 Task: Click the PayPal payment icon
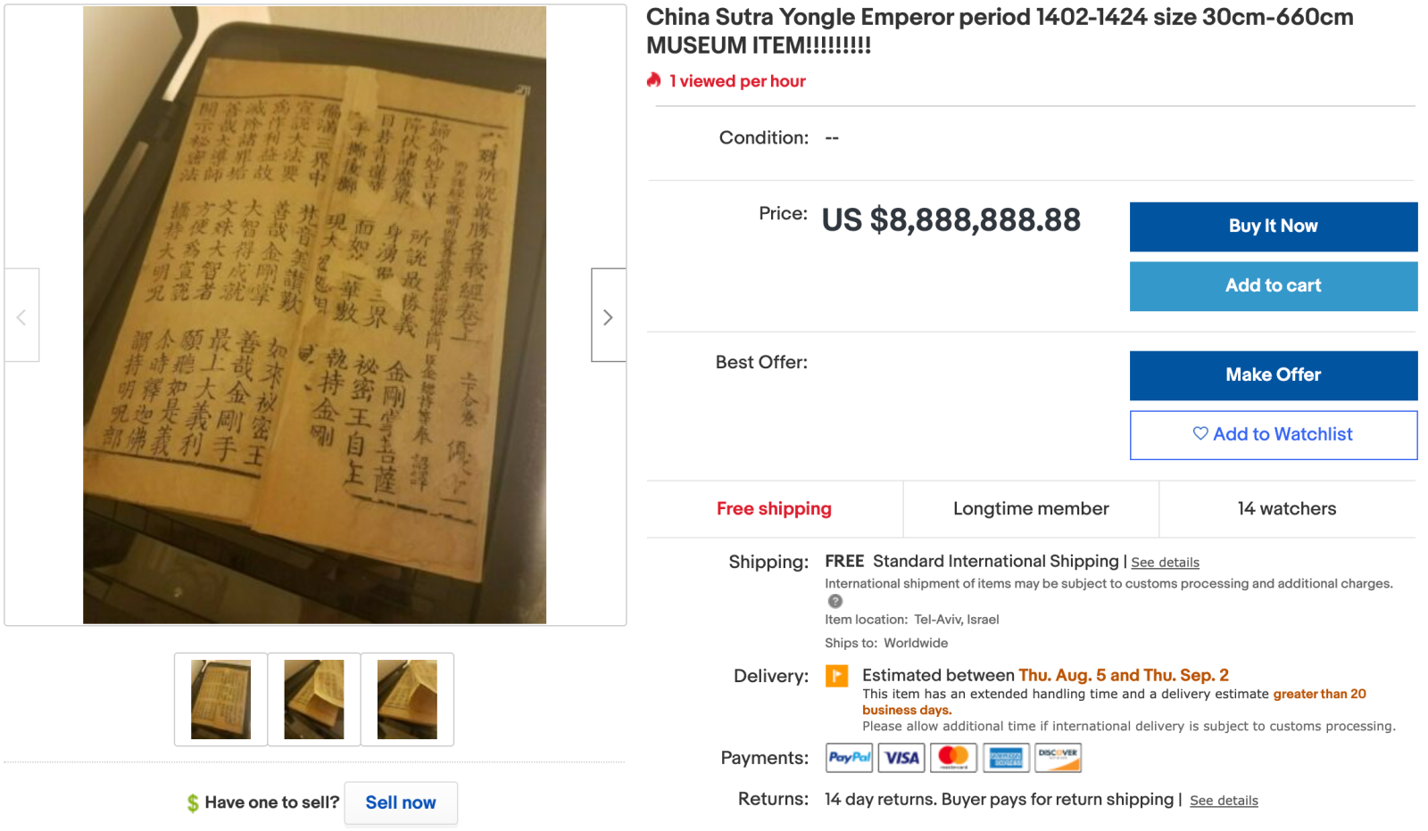[850, 758]
